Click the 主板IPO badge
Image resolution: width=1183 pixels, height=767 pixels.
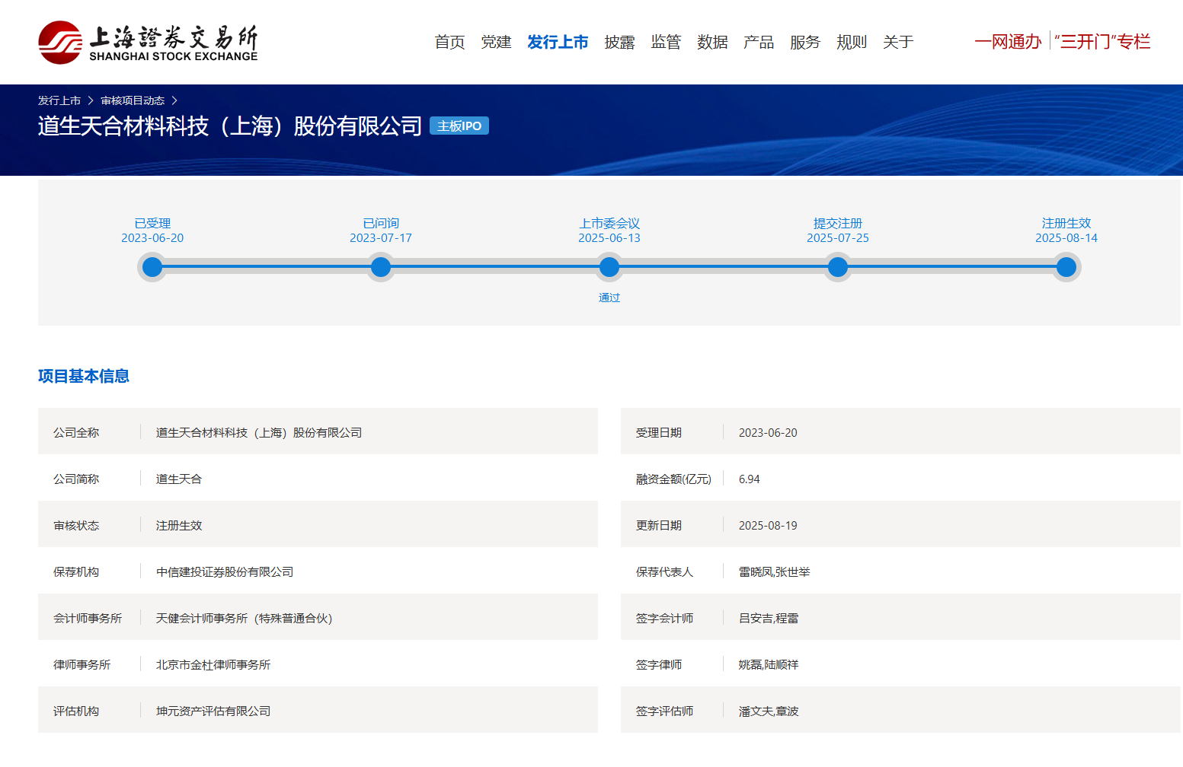click(459, 126)
